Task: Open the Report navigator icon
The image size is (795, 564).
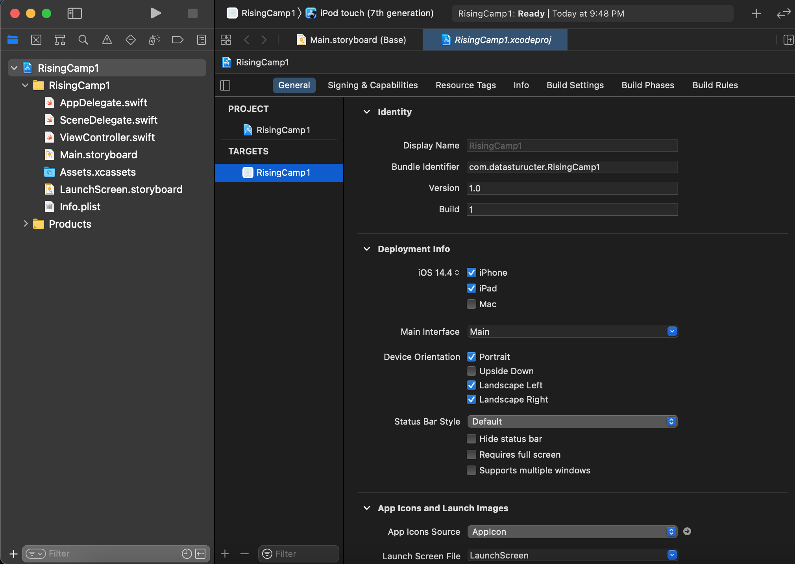Action: [201, 40]
